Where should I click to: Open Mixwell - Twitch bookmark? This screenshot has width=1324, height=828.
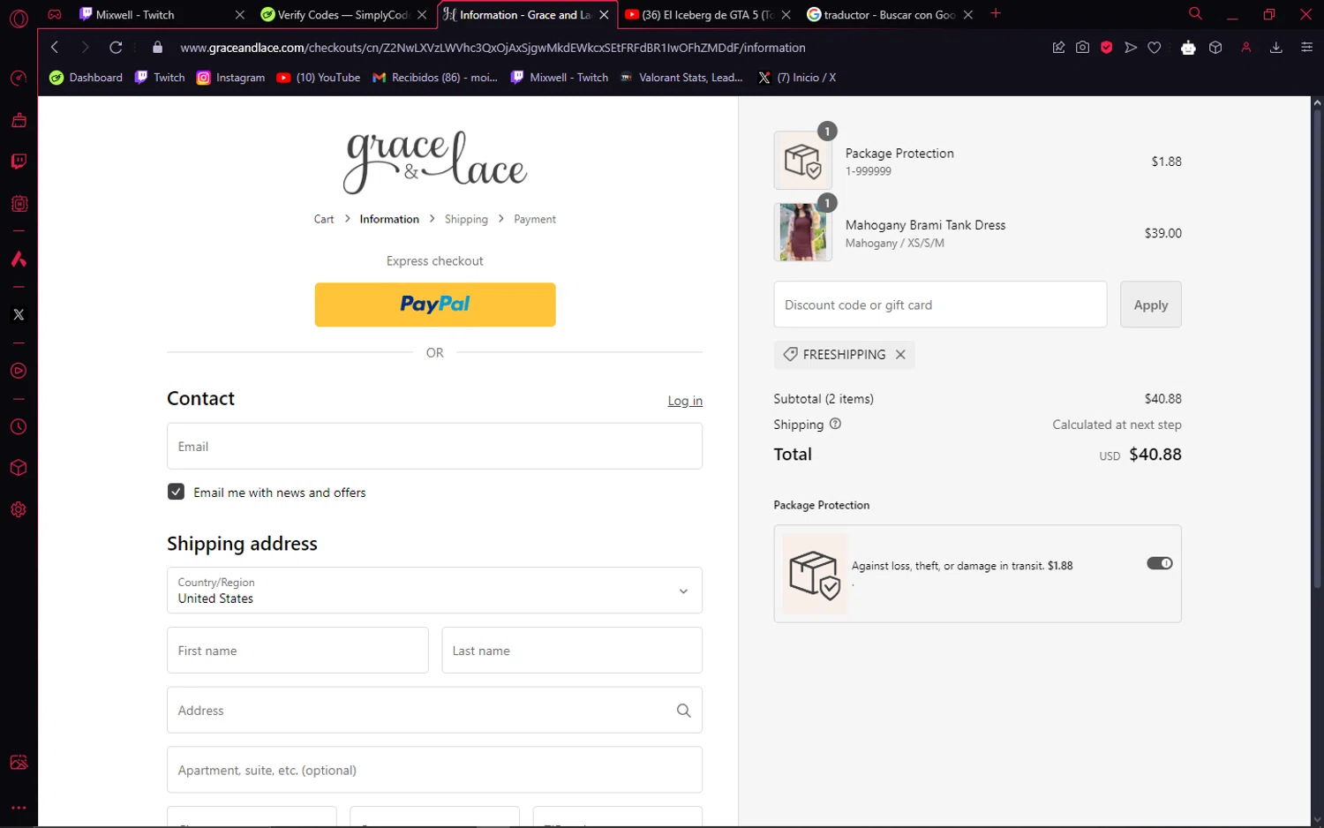click(x=560, y=78)
